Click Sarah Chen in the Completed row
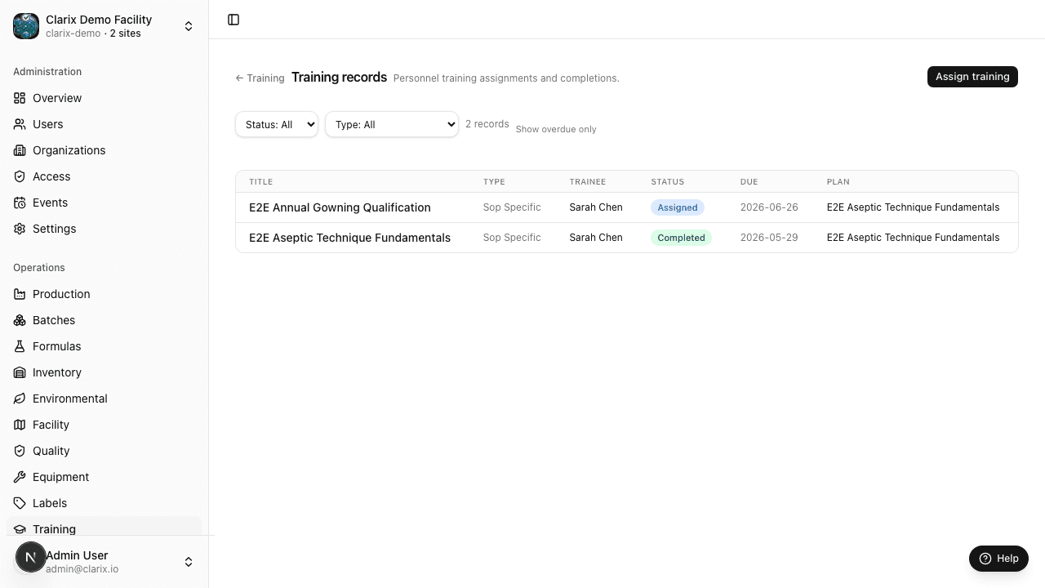The image size is (1045, 588). click(x=596, y=238)
